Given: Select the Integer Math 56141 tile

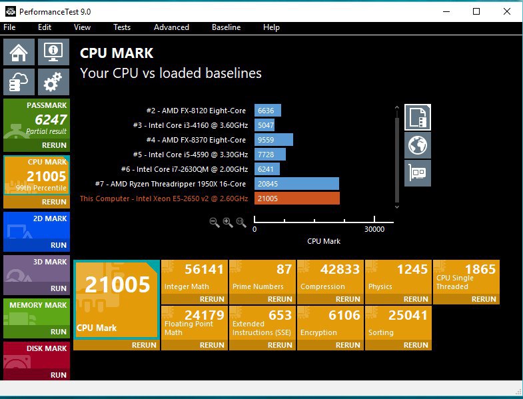Looking at the screenshot, I should coord(195,277).
